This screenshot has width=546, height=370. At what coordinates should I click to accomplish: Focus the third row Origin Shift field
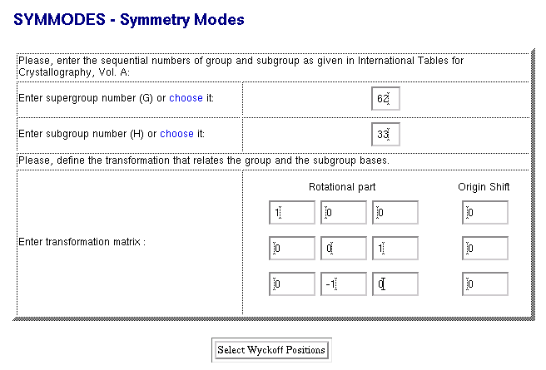(485, 284)
